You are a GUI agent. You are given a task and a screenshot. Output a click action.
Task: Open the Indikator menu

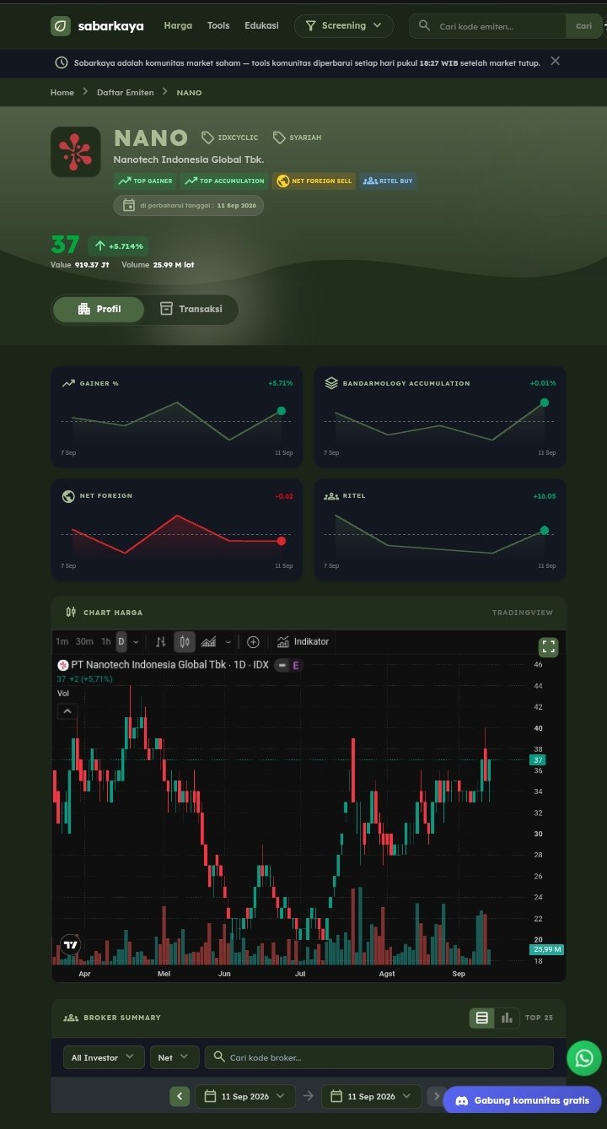303,642
